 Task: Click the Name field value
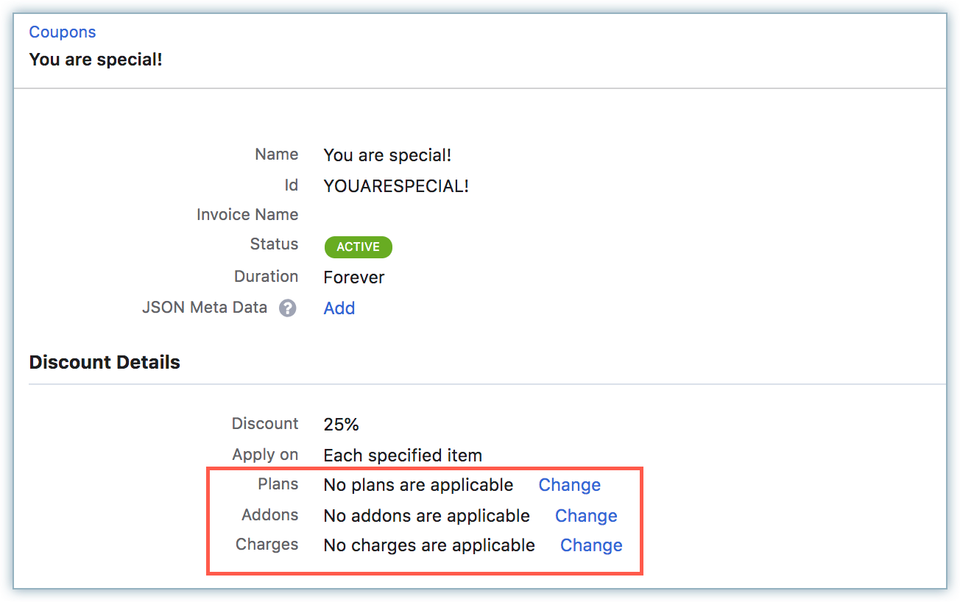point(387,155)
